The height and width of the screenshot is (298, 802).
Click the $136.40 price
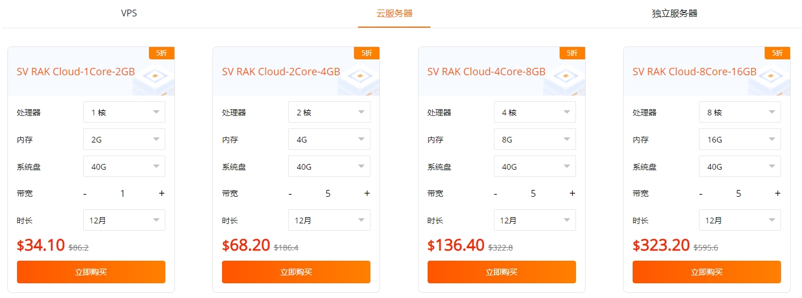(456, 245)
